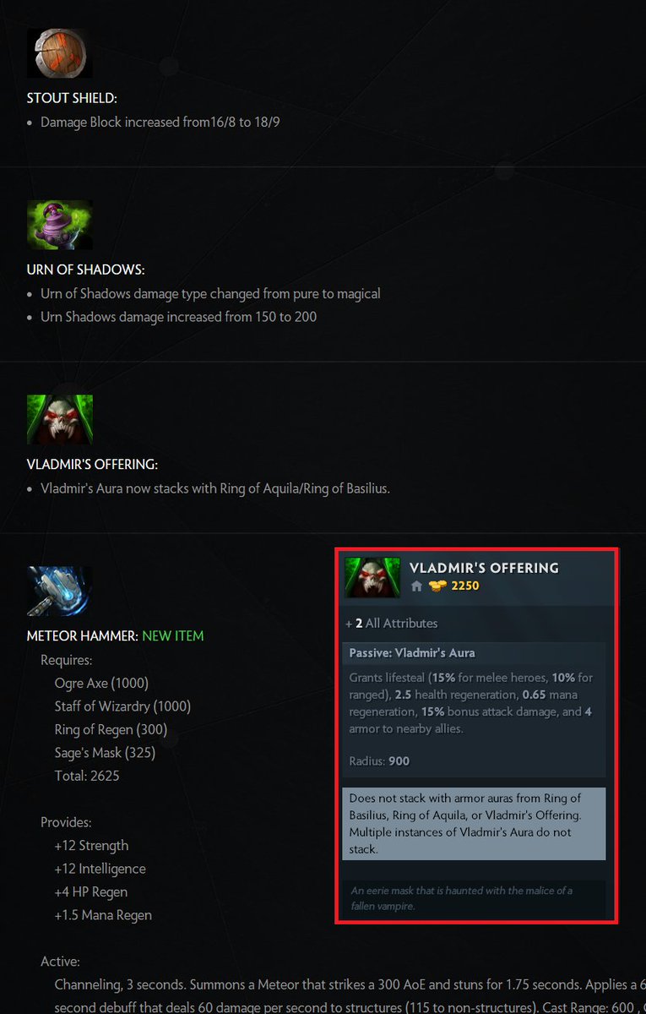
Task: Click the Vladmir's Offering icon in patch notes
Action: (60, 420)
